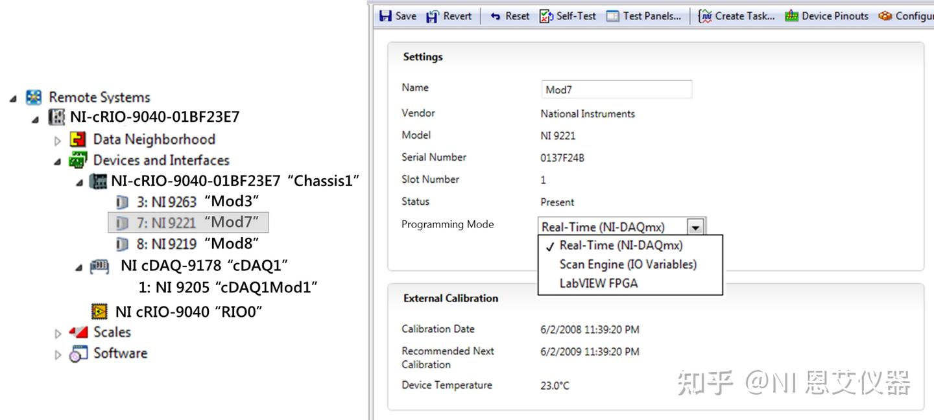Collapse the Remote Systems tree node
The height and width of the screenshot is (420, 934).
14,99
